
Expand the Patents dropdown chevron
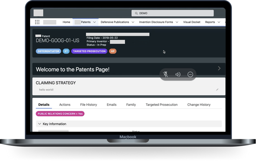click(94, 22)
